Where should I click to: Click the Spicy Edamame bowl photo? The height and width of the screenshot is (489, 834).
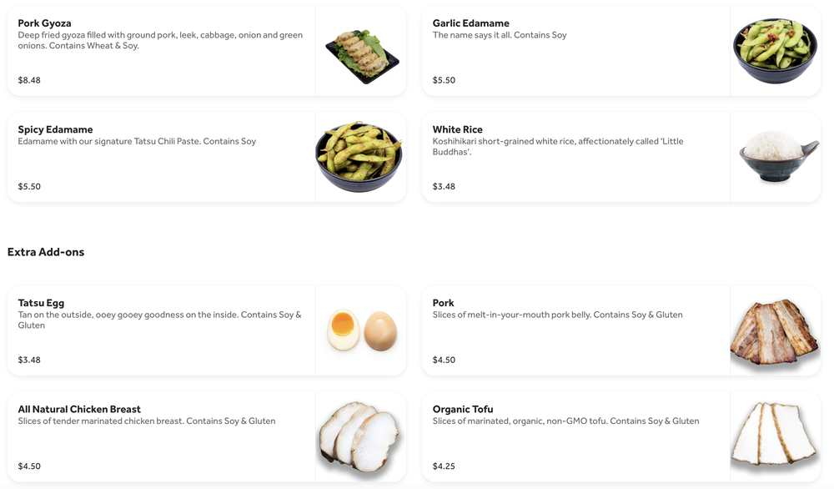[x=359, y=157]
